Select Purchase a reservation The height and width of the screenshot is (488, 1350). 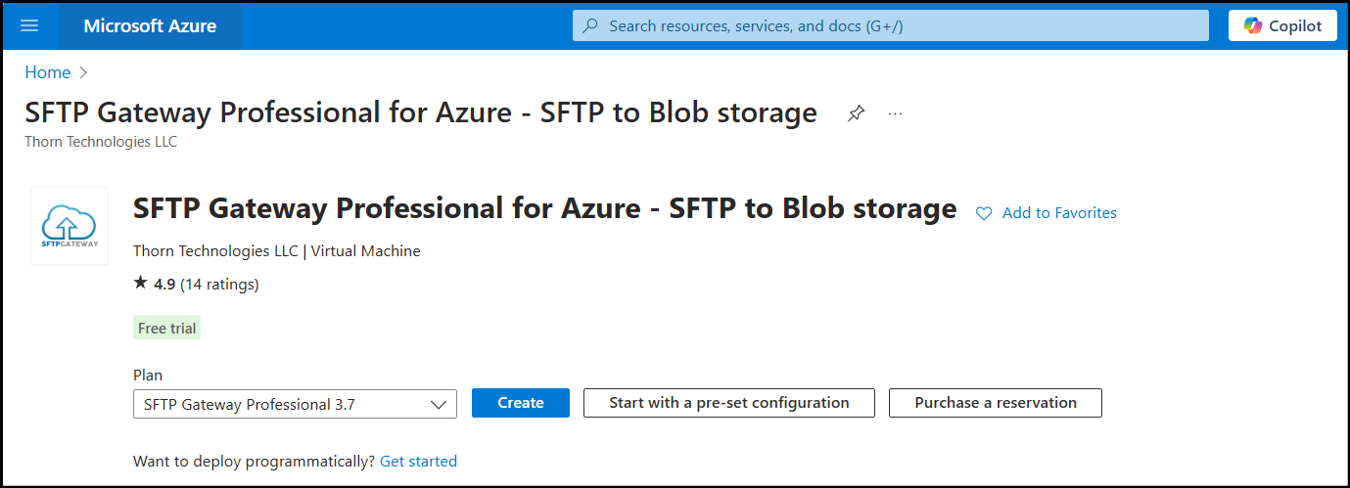(995, 403)
